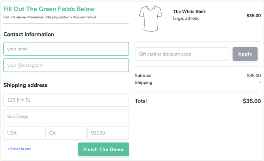The width and height of the screenshot is (264, 161).
Task: Click the Fill Out The Green Fields heading
Action: point(49,9)
